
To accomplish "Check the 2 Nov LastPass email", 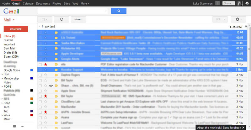I will pos(40,123).
